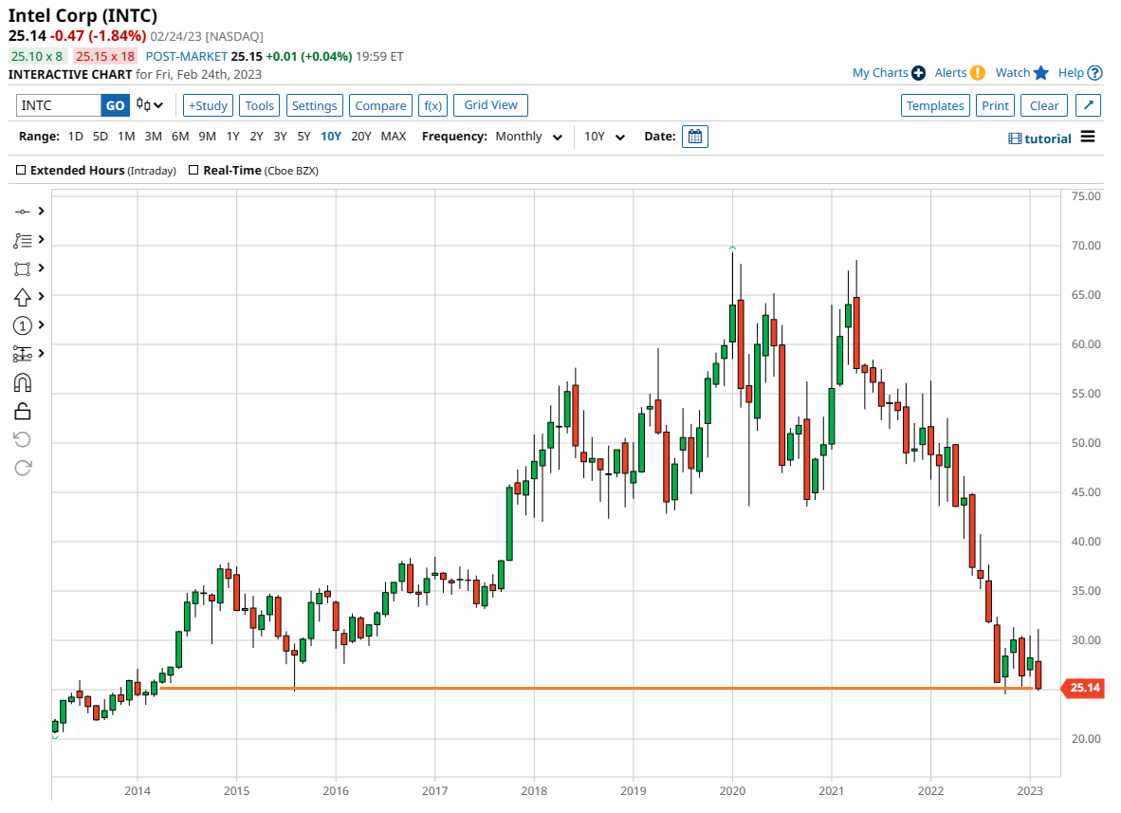Select the 6M range
The height and width of the screenshot is (813, 1121).
180,137
